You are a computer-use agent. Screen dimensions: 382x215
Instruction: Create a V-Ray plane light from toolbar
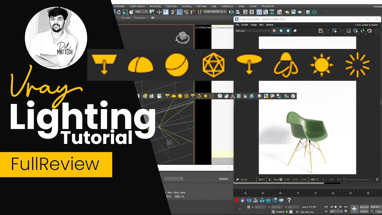[x=167, y=96]
